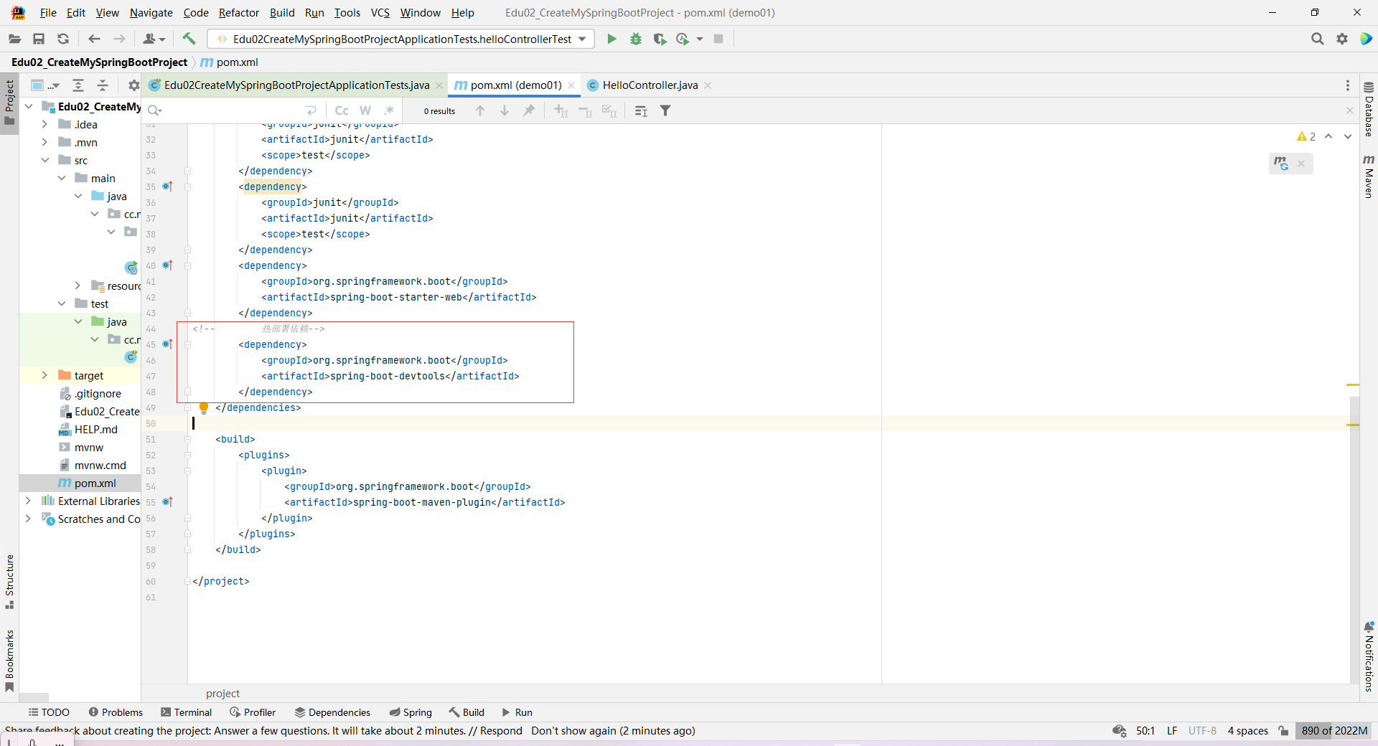1378x746 pixels.
Task: Toggle read-only lock icon in status bar
Action: (x=1283, y=731)
